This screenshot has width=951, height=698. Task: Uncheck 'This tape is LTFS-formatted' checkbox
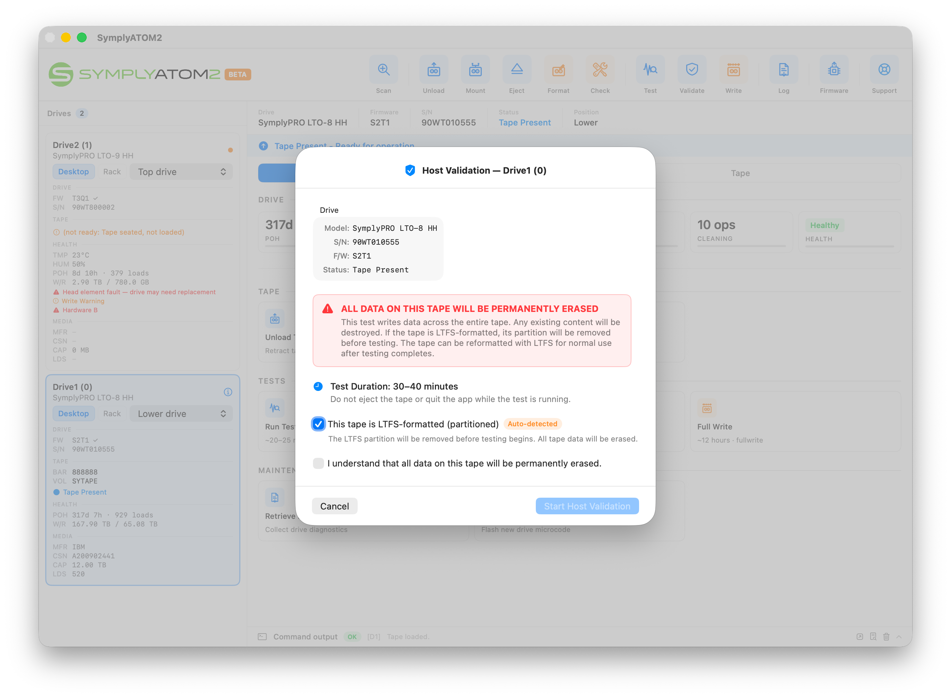(318, 424)
